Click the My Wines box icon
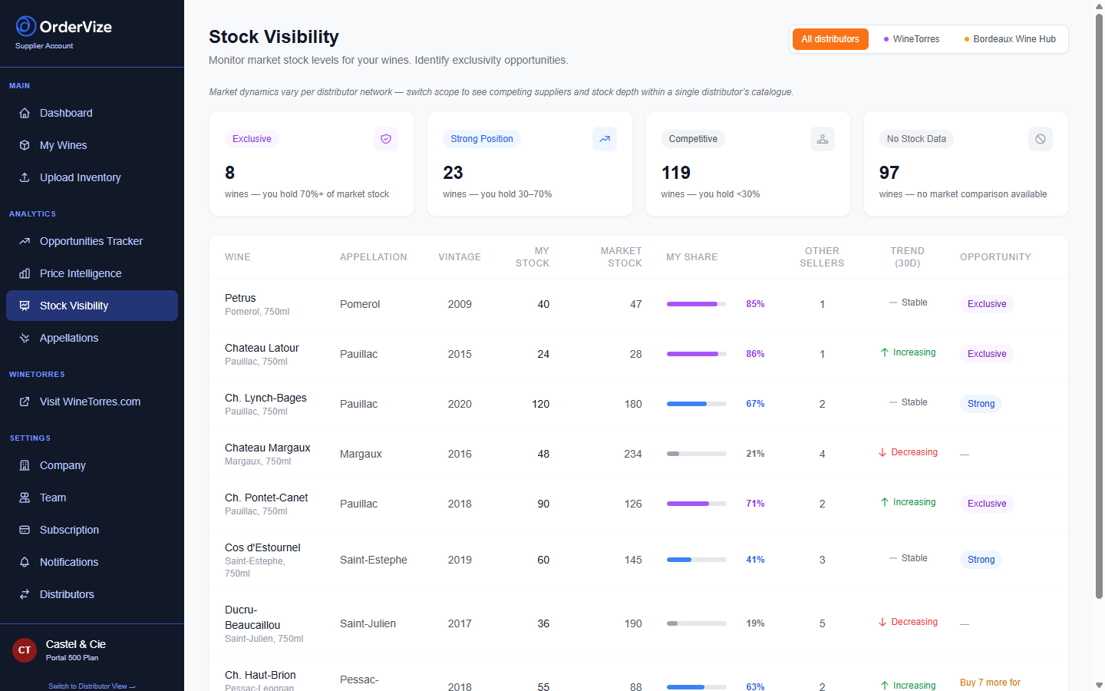This screenshot has width=1105, height=691. point(25,145)
